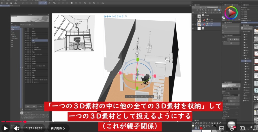The height and width of the screenshot is (132, 258).
Task: Click the 使用中のカメラを複製 button
Action: 231,98
